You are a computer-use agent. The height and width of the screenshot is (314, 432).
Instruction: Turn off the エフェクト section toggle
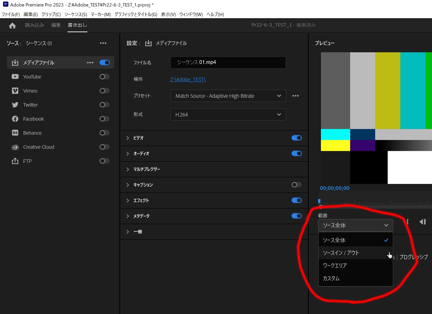[x=296, y=200]
